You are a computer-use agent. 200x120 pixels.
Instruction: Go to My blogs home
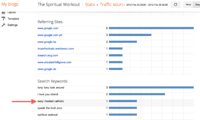click(x=10, y=4)
